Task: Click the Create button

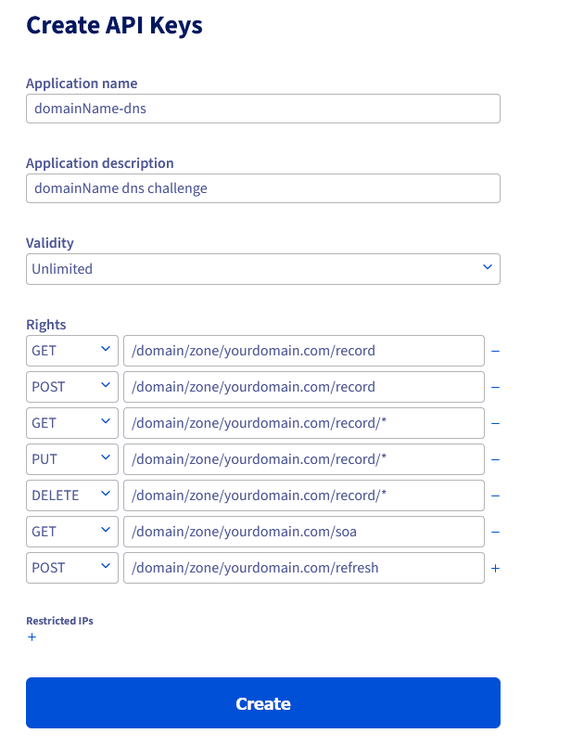Action: pos(263,702)
